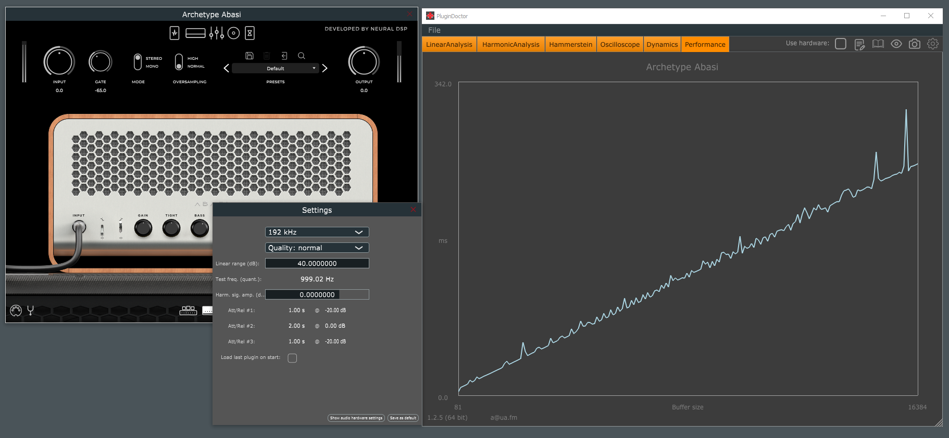Open the notes editor icon in PluginDoctor
The width and height of the screenshot is (949, 438).
pos(859,44)
